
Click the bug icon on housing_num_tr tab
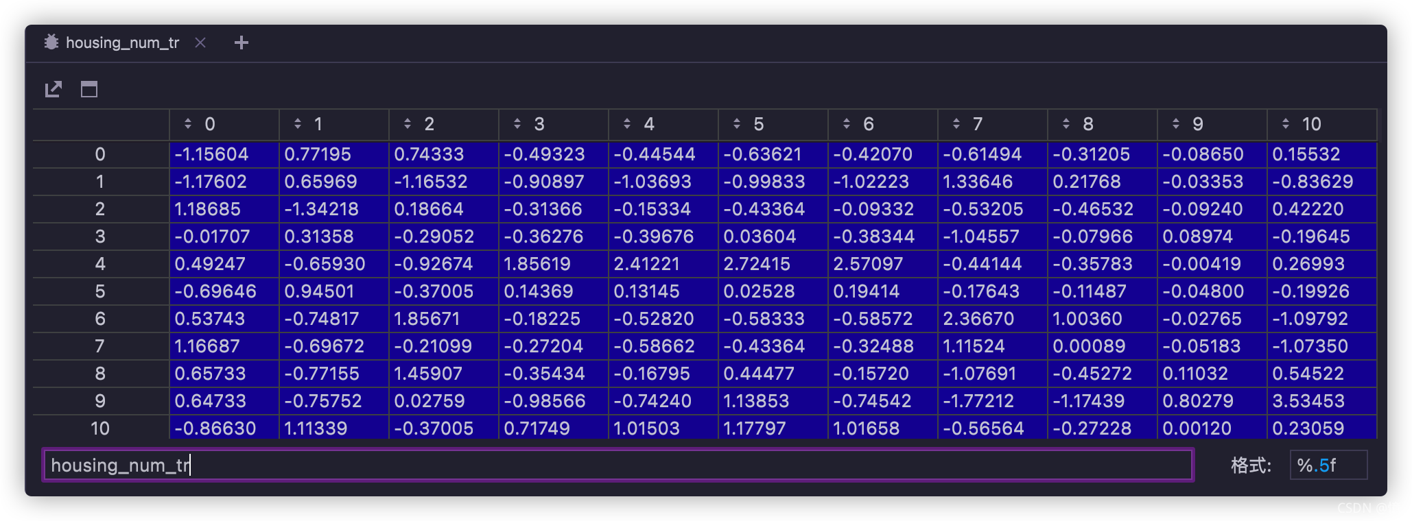(x=51, y=43)
